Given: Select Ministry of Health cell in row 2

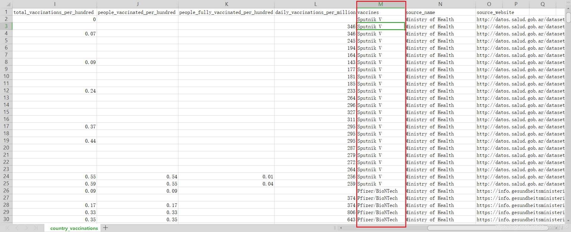Looking at the screenshot, I should click(x=440, y=19).
